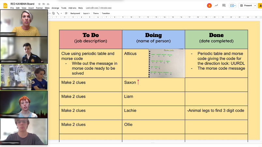This screenshot has width=262, height=147.
Task: Click the move-to-folder icon by the title
Action: (44, 4)
